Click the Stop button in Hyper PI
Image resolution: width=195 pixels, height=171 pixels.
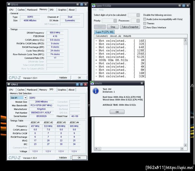coord(113,27)
